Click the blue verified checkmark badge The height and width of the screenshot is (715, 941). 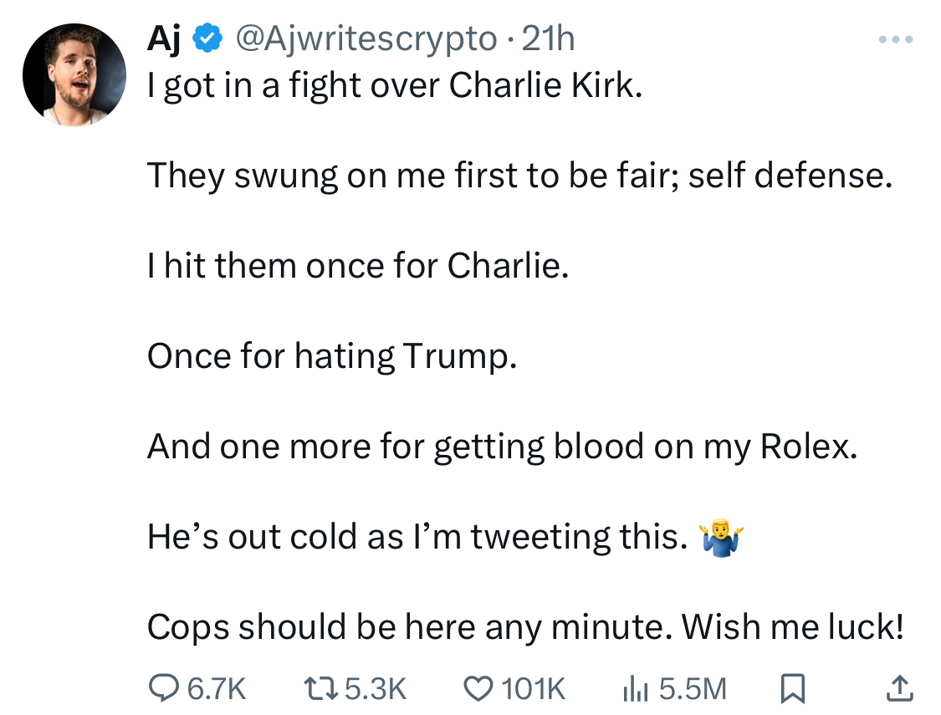207,38
